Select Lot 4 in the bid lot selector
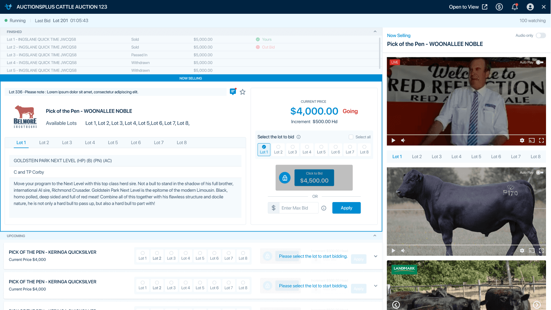 point(307,149)
